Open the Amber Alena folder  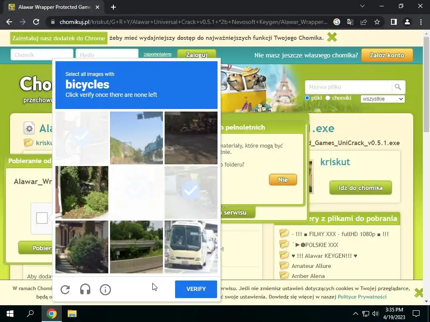(308, 276)
